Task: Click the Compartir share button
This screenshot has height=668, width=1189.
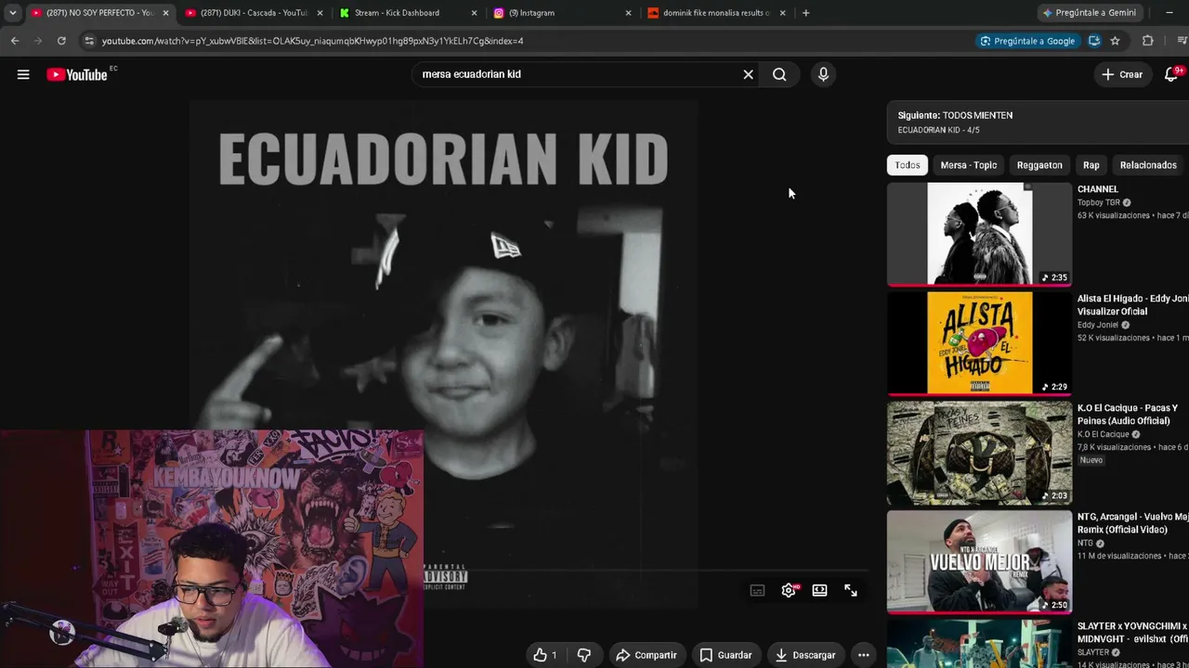Action: [647, 655]
